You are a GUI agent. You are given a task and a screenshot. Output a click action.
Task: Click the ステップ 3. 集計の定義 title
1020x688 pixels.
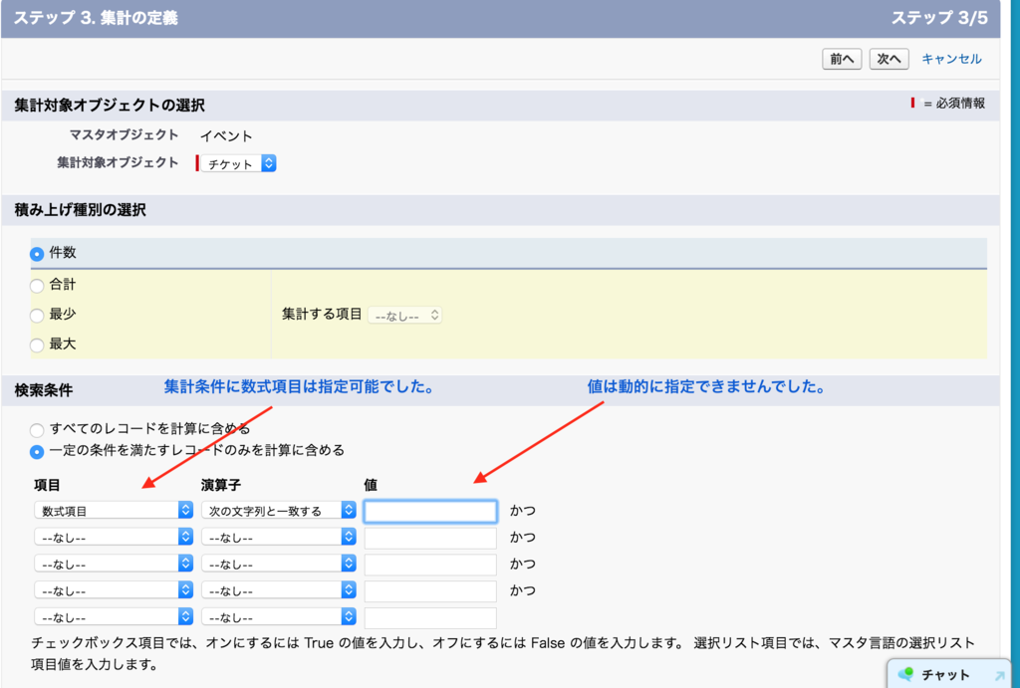pyautogui.click(x=96, y=18)
